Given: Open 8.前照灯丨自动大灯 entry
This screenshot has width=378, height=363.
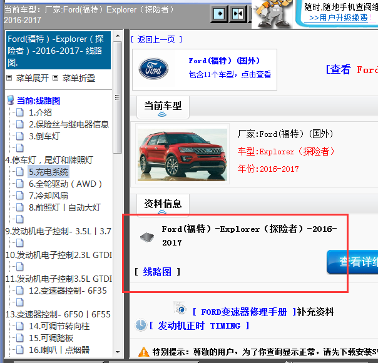Looking at the screenshot, I should click(x=64, y=207).
